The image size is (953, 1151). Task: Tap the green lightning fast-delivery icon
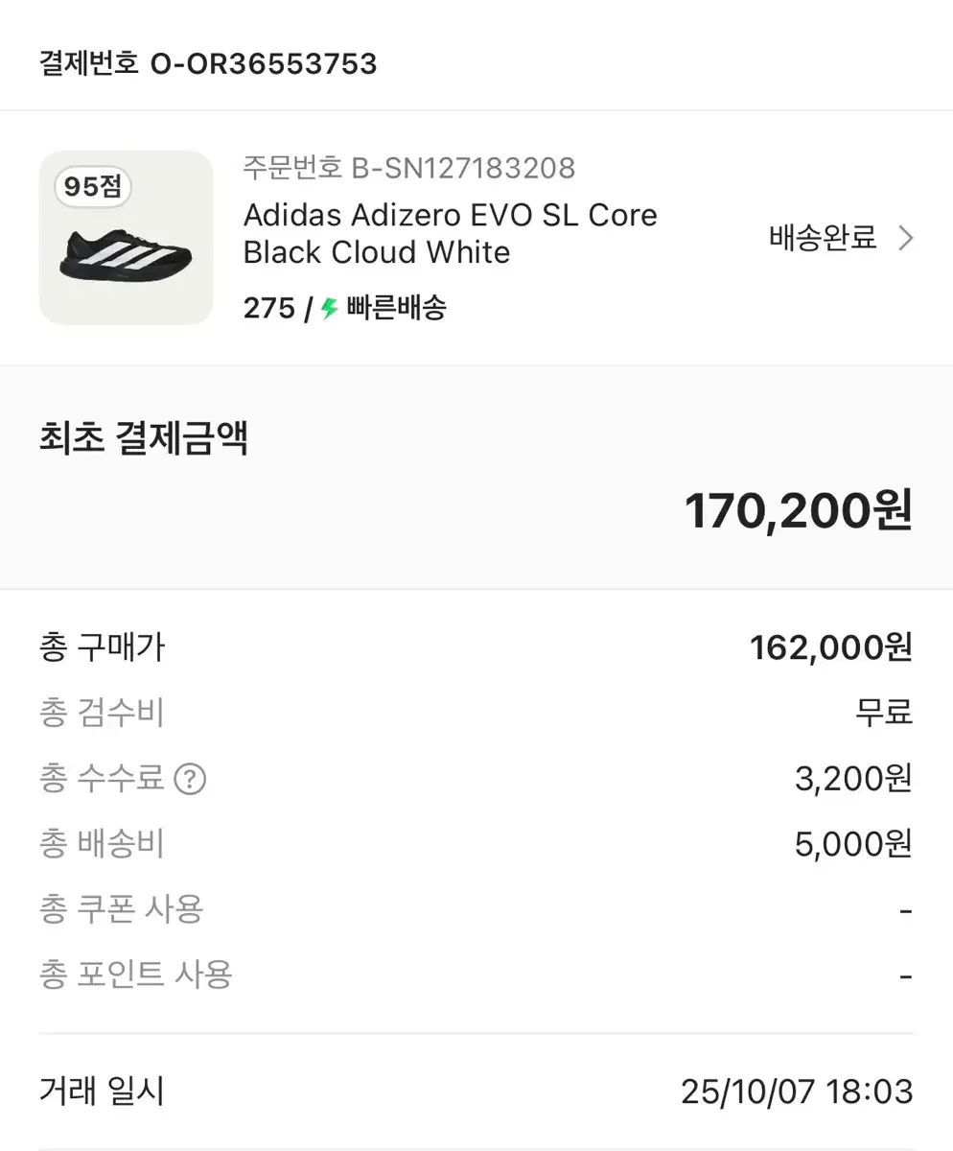tap(330, 309)
